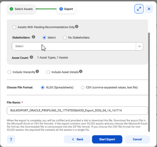
Task: Select CSV file format radio button
Action: click(x=83, y=87)
